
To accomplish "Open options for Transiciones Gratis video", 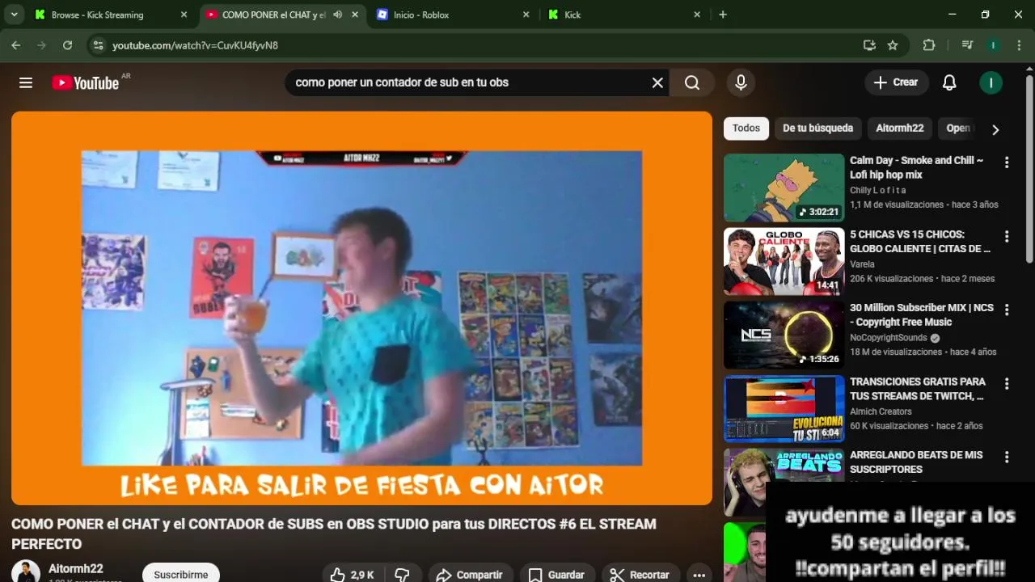I will [1007, 384].
